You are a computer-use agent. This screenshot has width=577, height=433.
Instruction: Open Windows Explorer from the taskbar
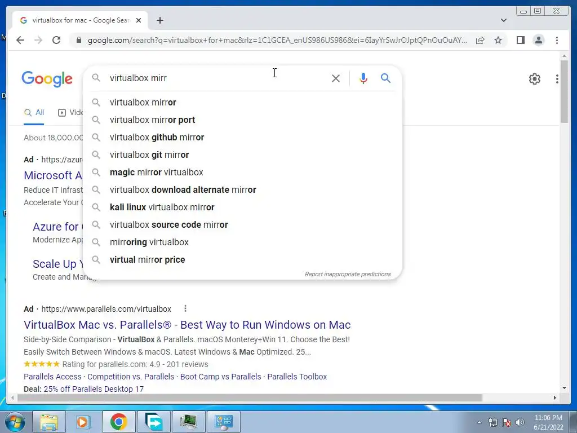48,422
